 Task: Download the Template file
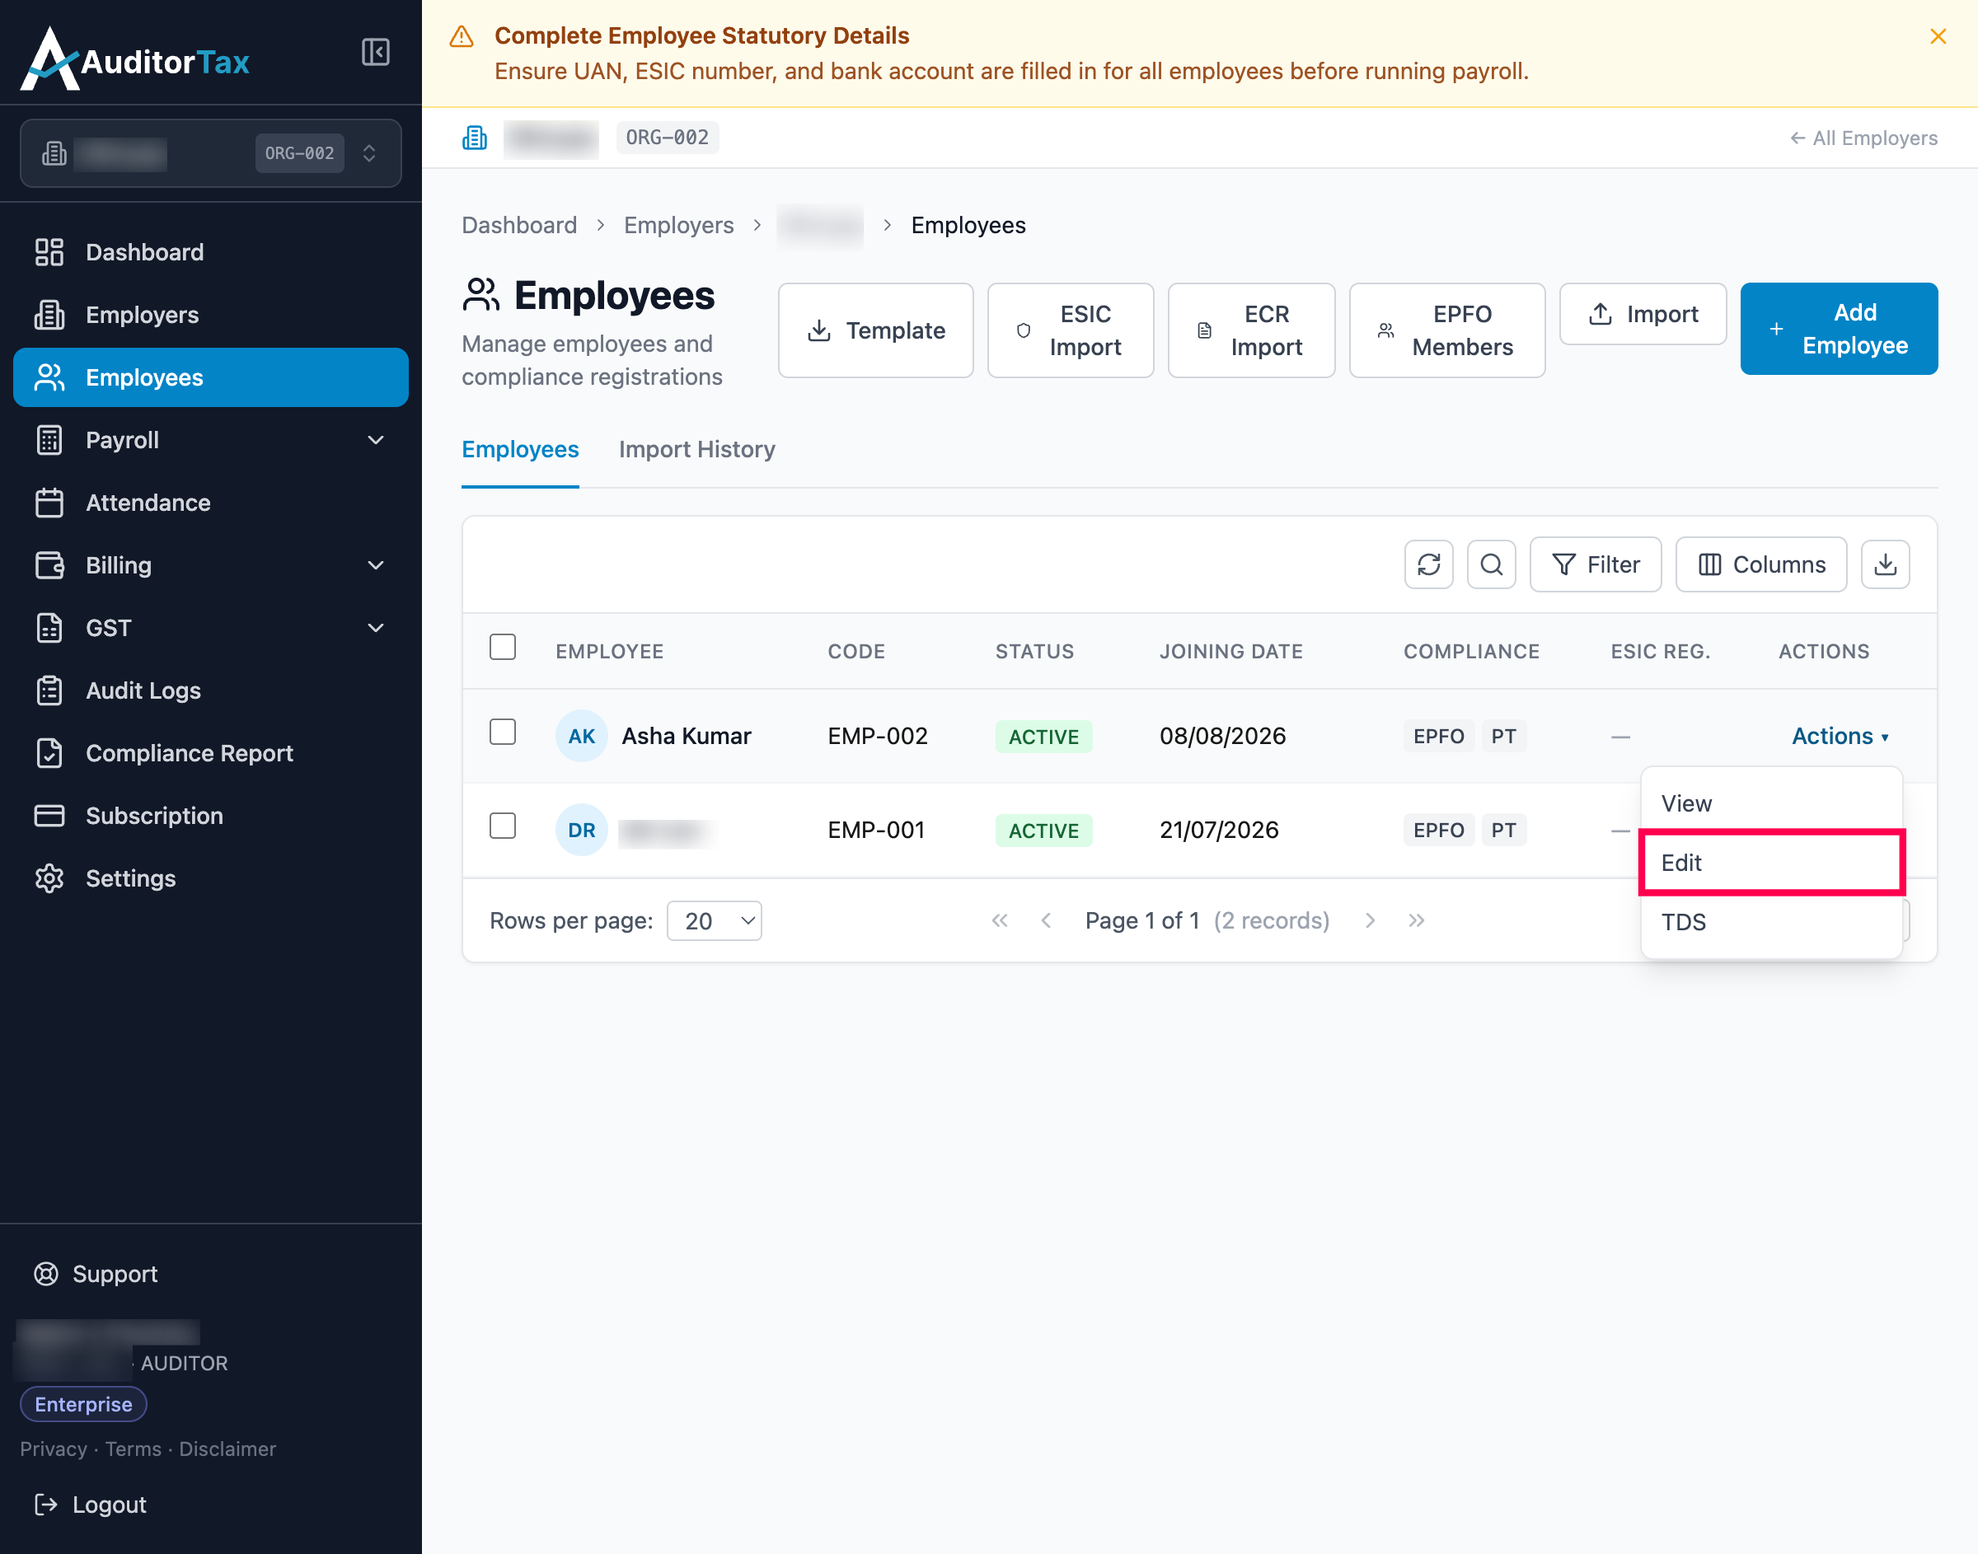(x=875, y=330)
